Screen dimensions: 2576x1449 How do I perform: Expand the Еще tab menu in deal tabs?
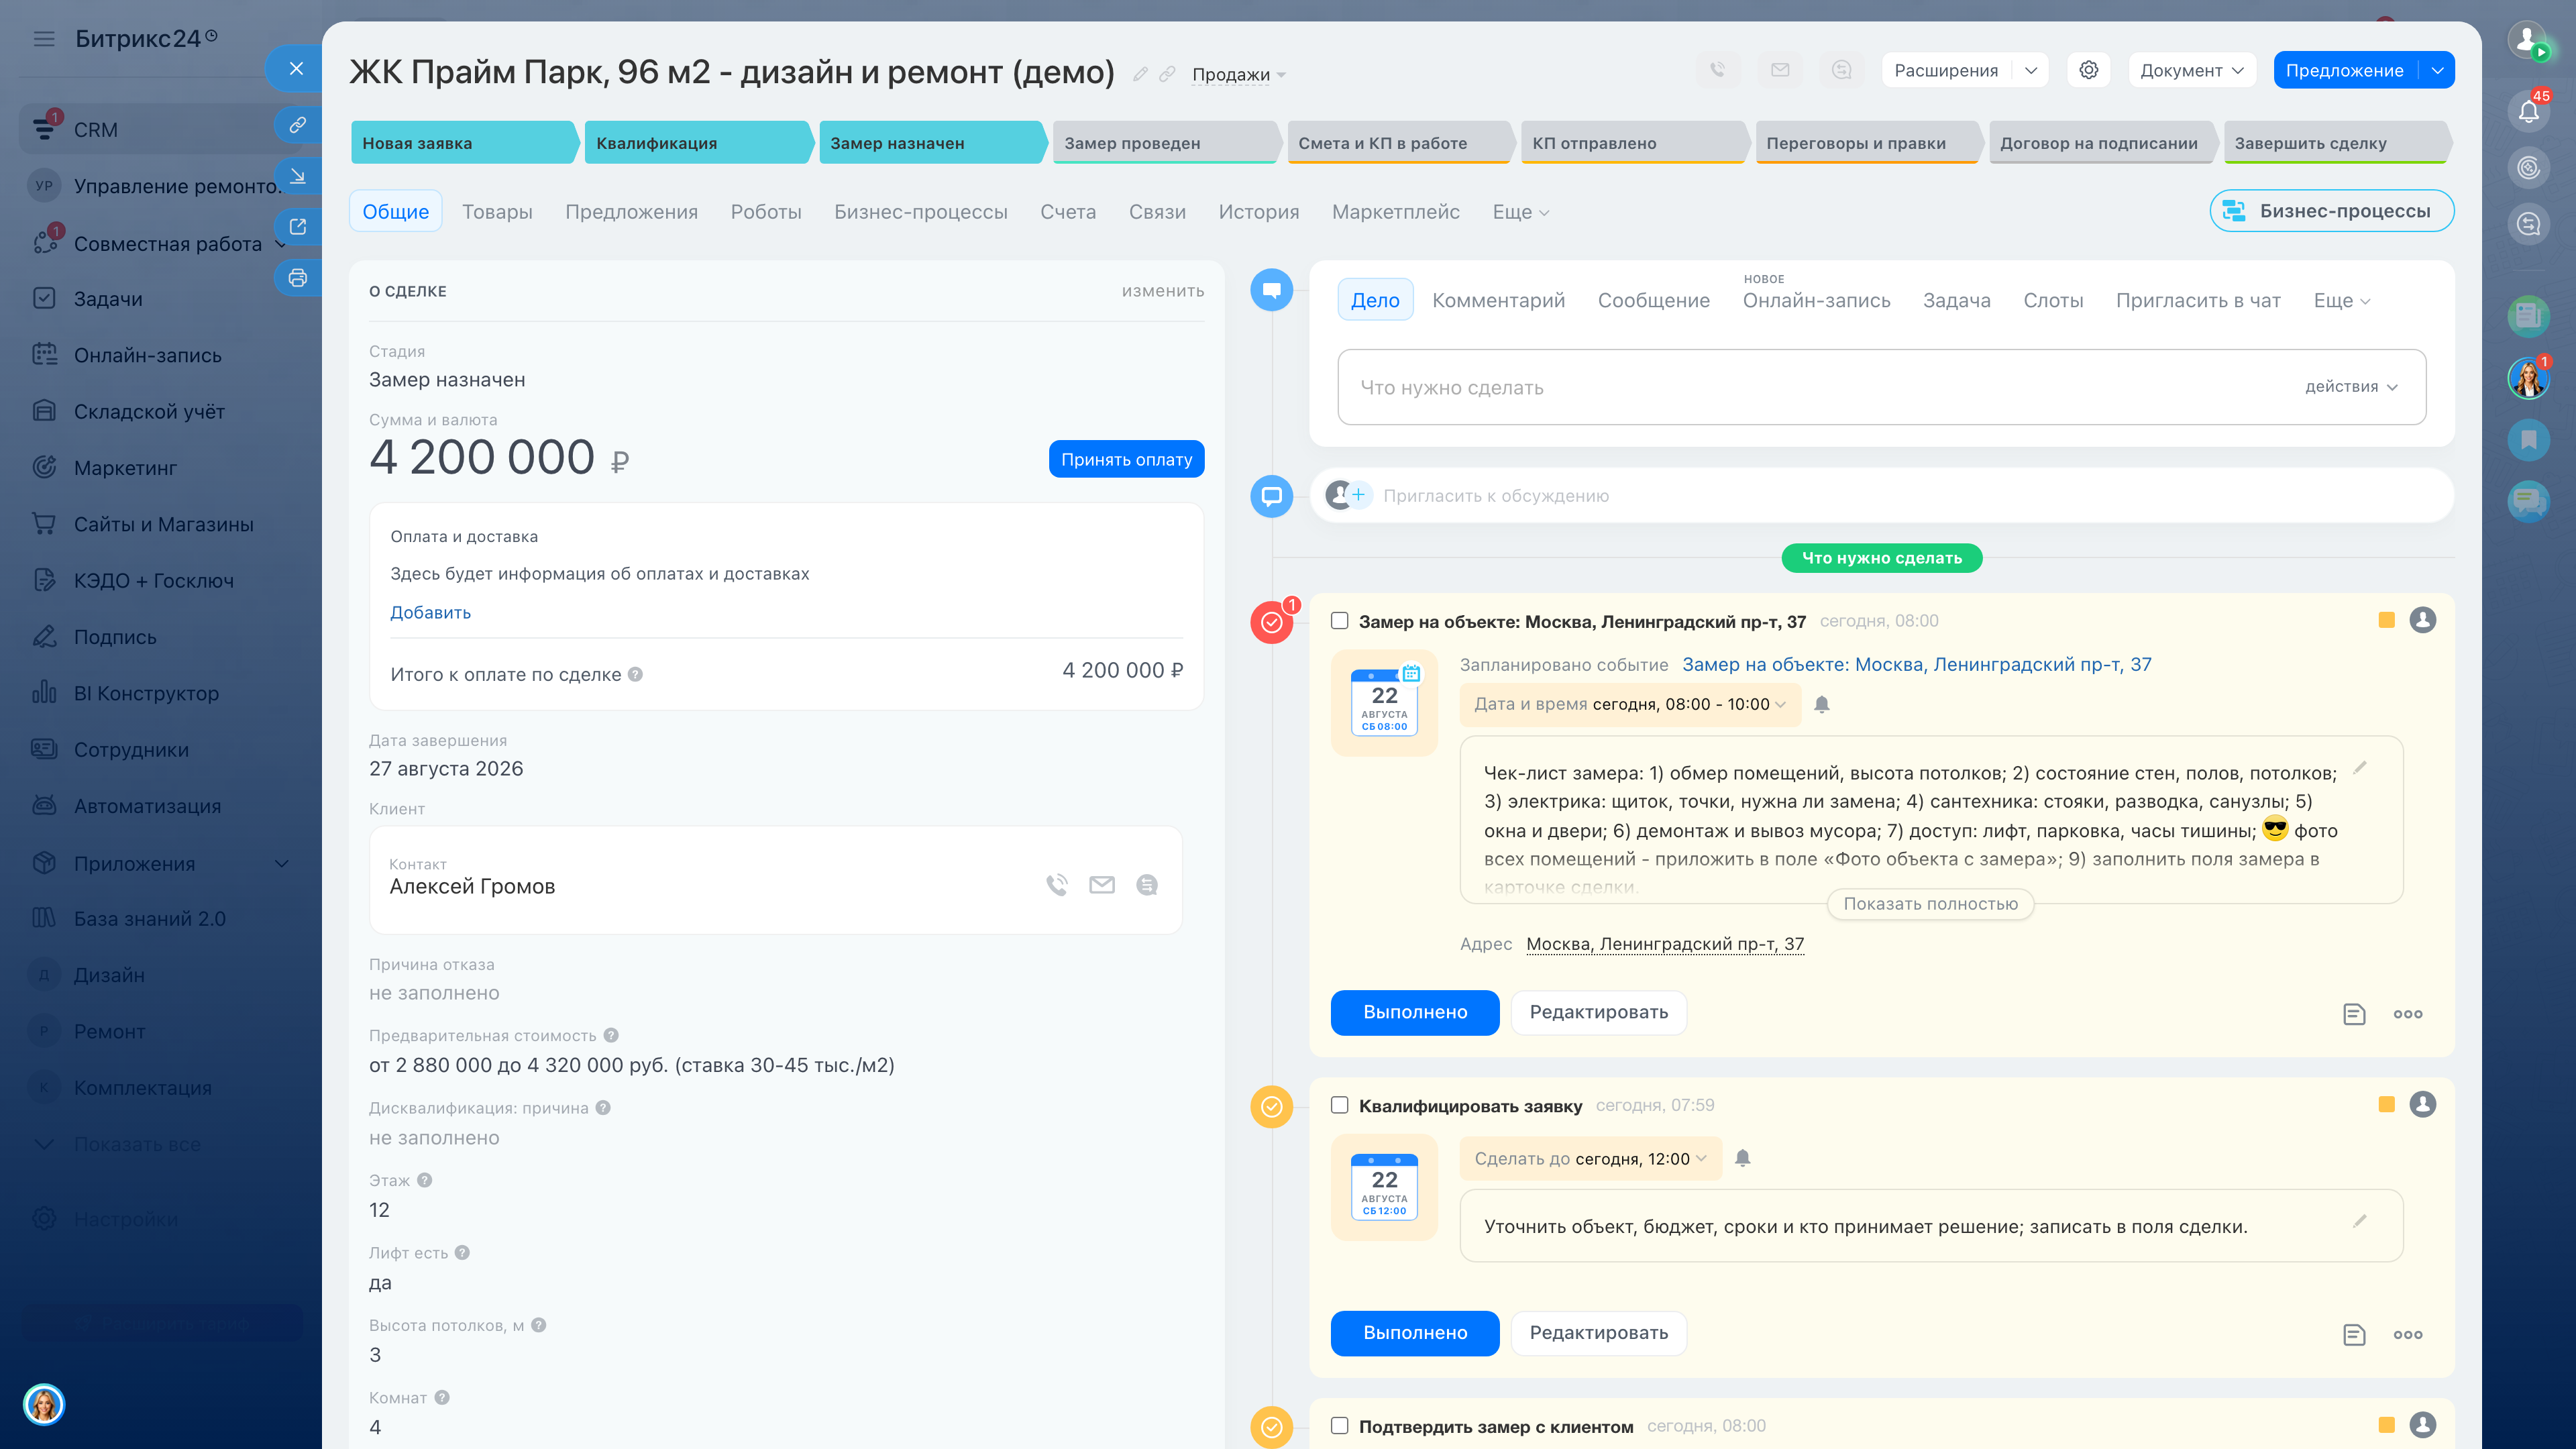[1520, 212]
